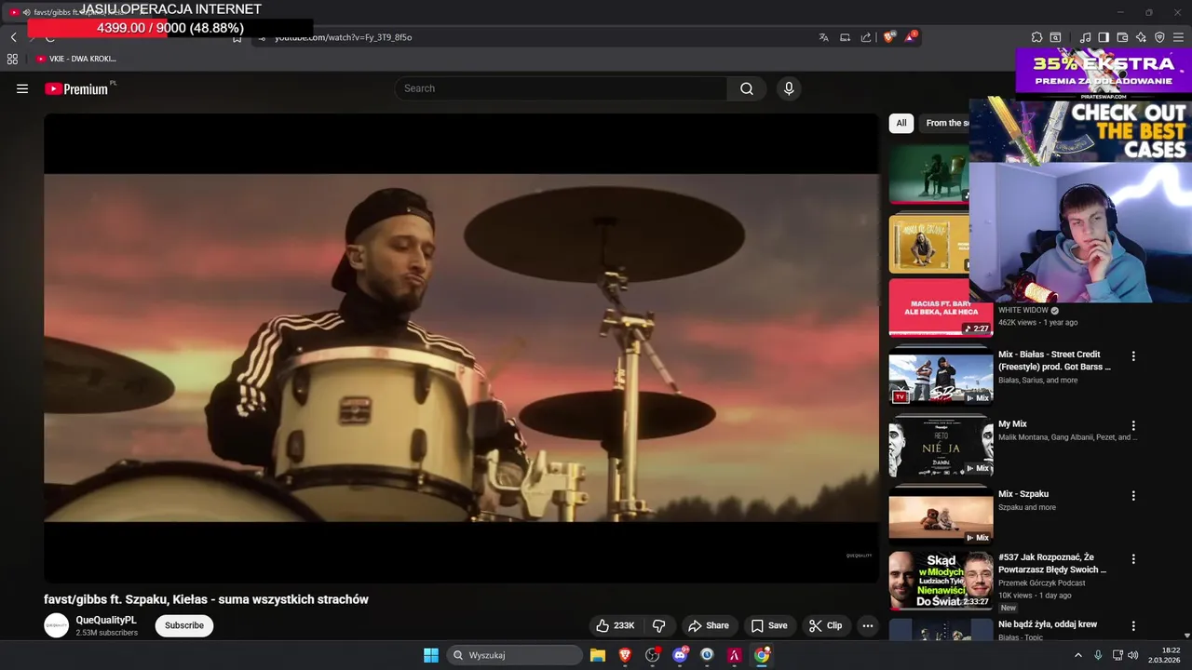Open the browser extensions puzzle icon

pos(1036,37)
